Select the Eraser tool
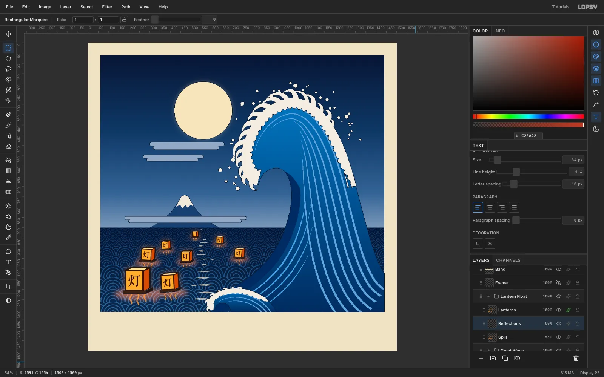Screen dimensions: 604x377 pyautogui.click(x=8, y=146)
